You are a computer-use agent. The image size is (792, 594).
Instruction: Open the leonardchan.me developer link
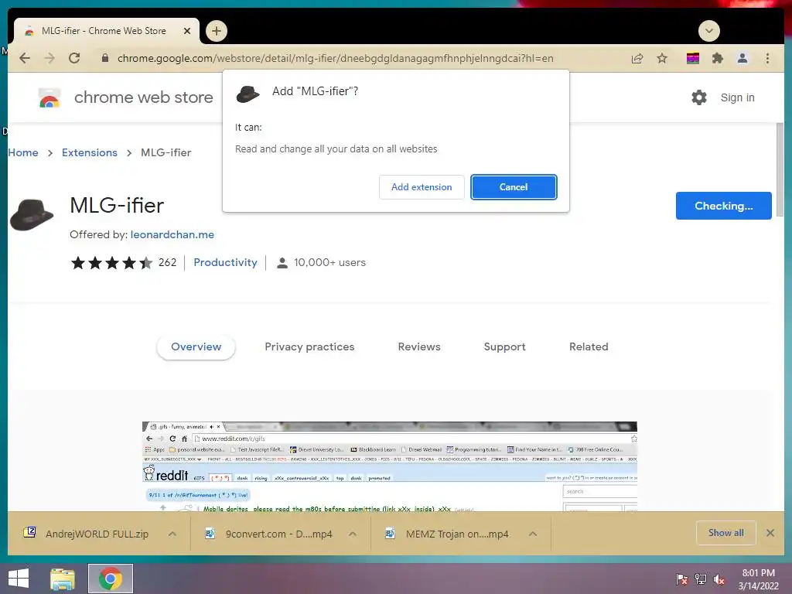click(172, 234)
